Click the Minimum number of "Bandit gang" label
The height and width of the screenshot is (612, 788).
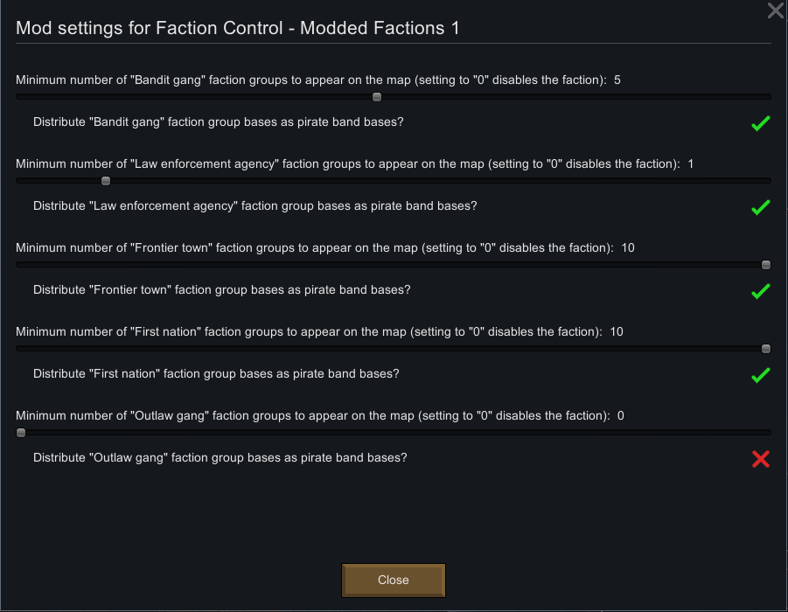310,80
